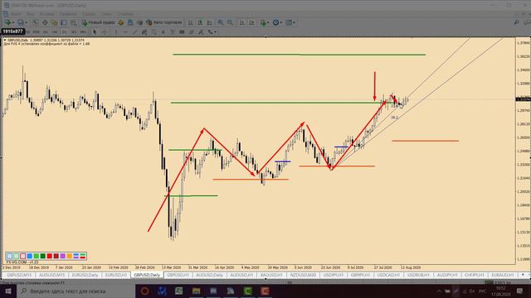The height and width of the screenshot is (298, 531).
Task: Switch timeframe to MN
Action: coord(83,31)
